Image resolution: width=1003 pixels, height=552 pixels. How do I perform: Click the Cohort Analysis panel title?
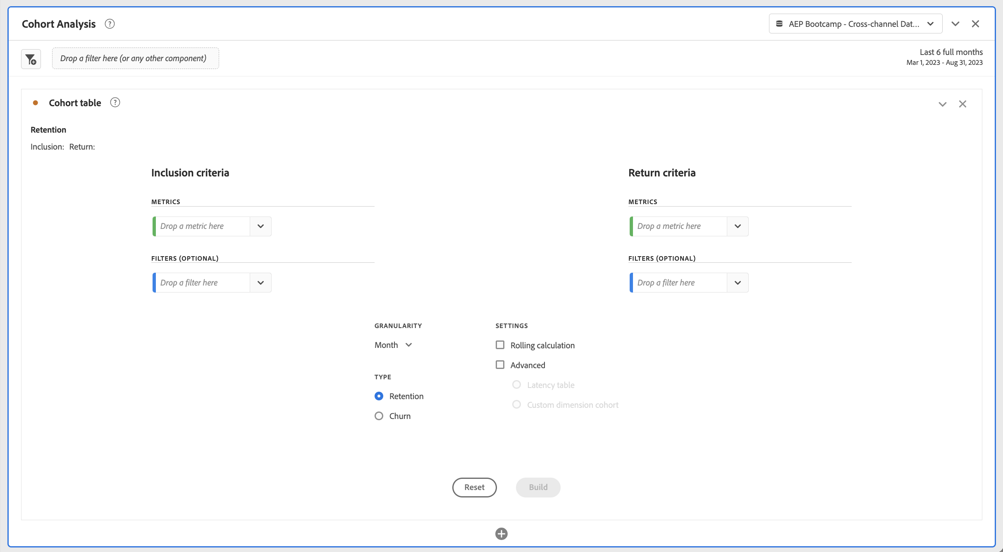pyautogui.click(x=59, y=24)
